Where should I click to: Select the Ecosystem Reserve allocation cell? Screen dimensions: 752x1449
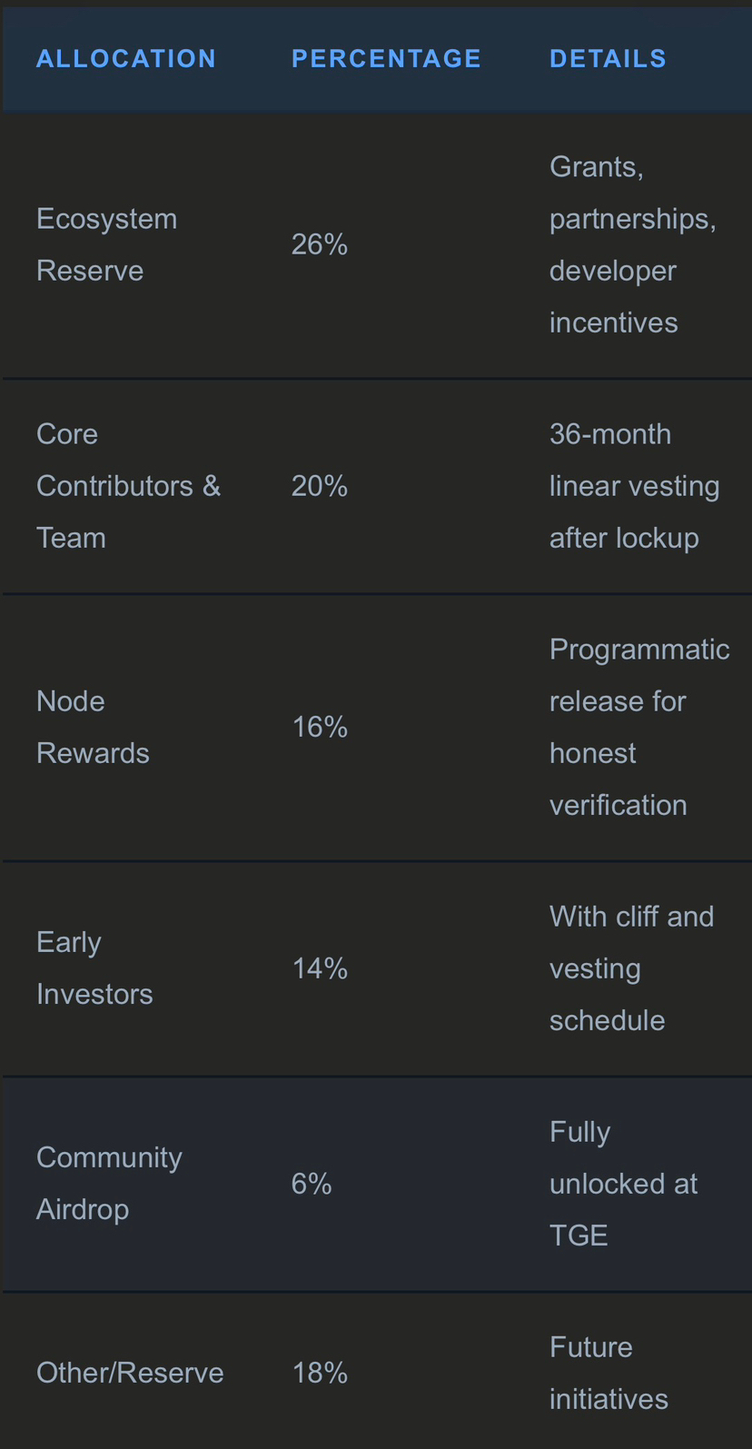106,244
